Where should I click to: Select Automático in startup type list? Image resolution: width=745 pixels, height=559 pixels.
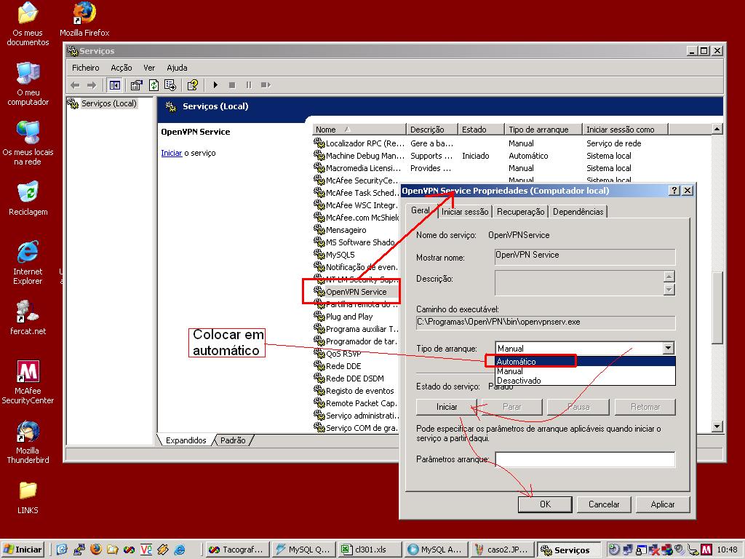coord(516,362)
